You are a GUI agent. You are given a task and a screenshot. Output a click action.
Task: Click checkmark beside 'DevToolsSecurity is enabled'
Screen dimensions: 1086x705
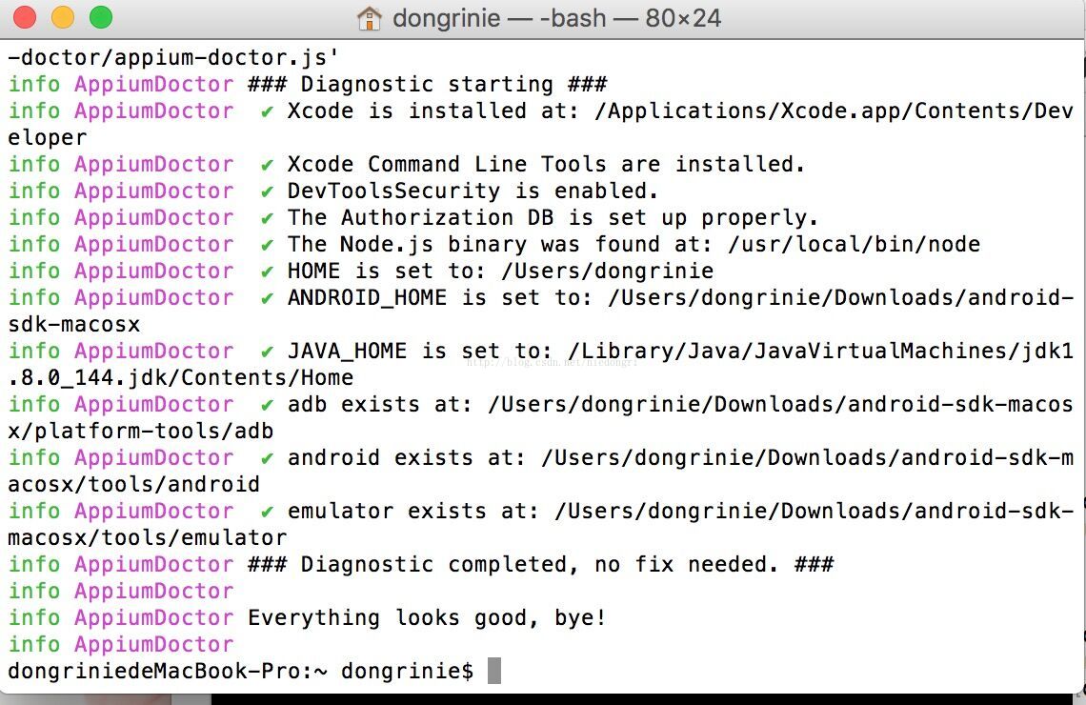pyautogui.click(x=268, y=191)
